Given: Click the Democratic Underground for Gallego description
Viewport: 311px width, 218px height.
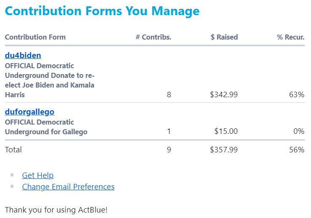Looking at the screenshot, I should (46, 127).
